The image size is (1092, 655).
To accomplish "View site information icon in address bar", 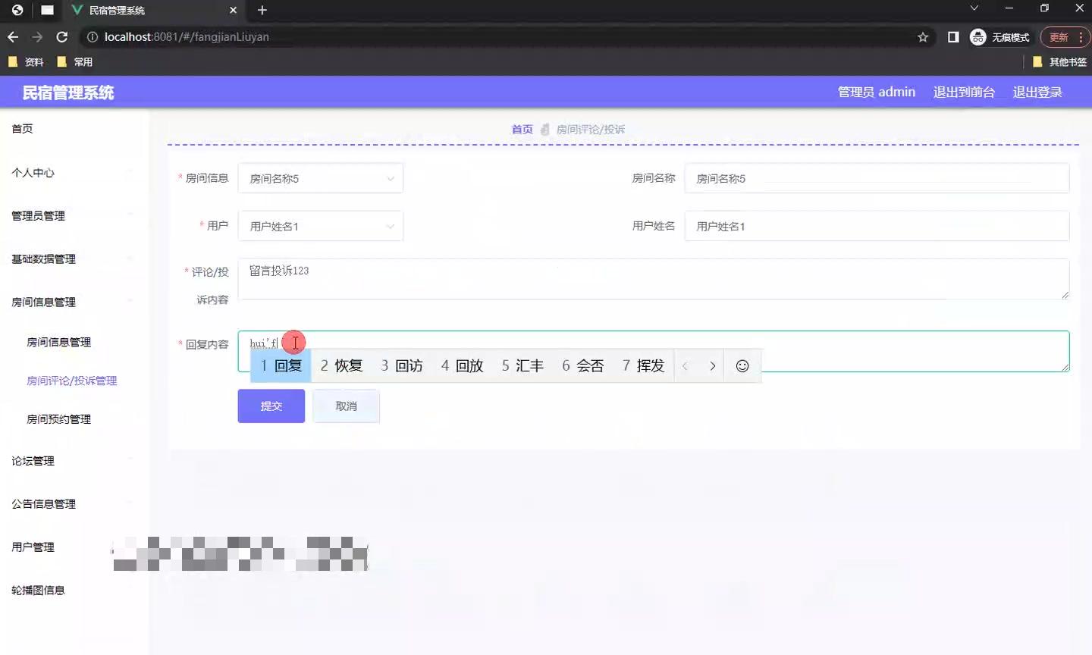I will [x=93, y=36].
